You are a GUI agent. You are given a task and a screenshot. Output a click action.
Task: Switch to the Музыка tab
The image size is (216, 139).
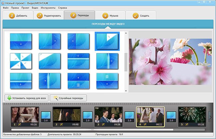click(x=111, y=16)
